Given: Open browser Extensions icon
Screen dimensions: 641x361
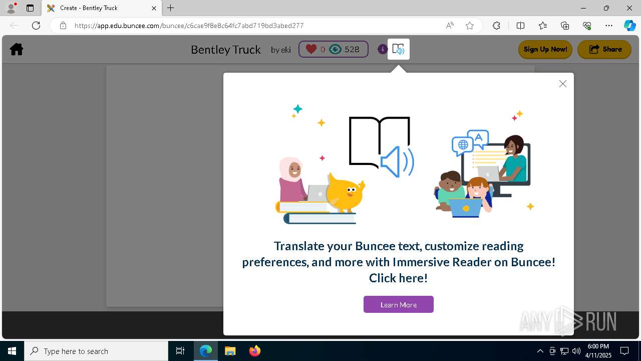Looking at the screenshot, I should [x=496, y=26].
